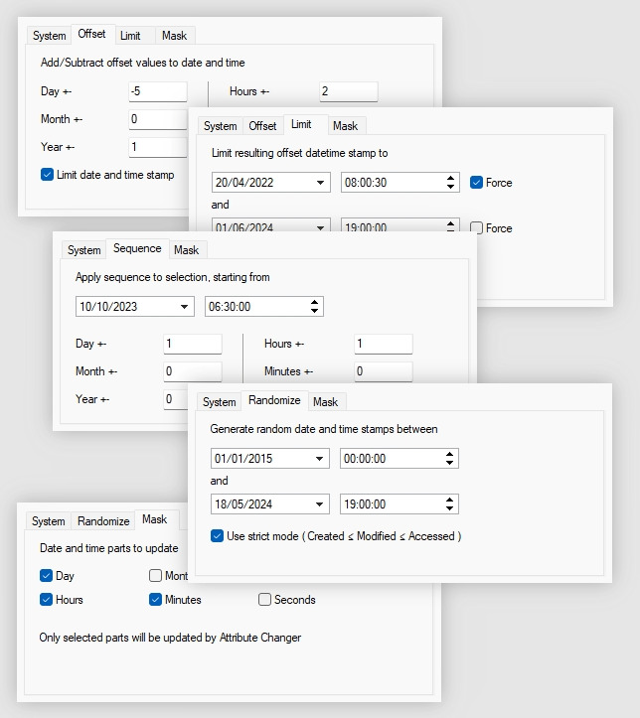The height and width of the screenshot is (718, 640).
Task: Open the 20/04/2022 date dropdown
Action: [x=321, y=183]
